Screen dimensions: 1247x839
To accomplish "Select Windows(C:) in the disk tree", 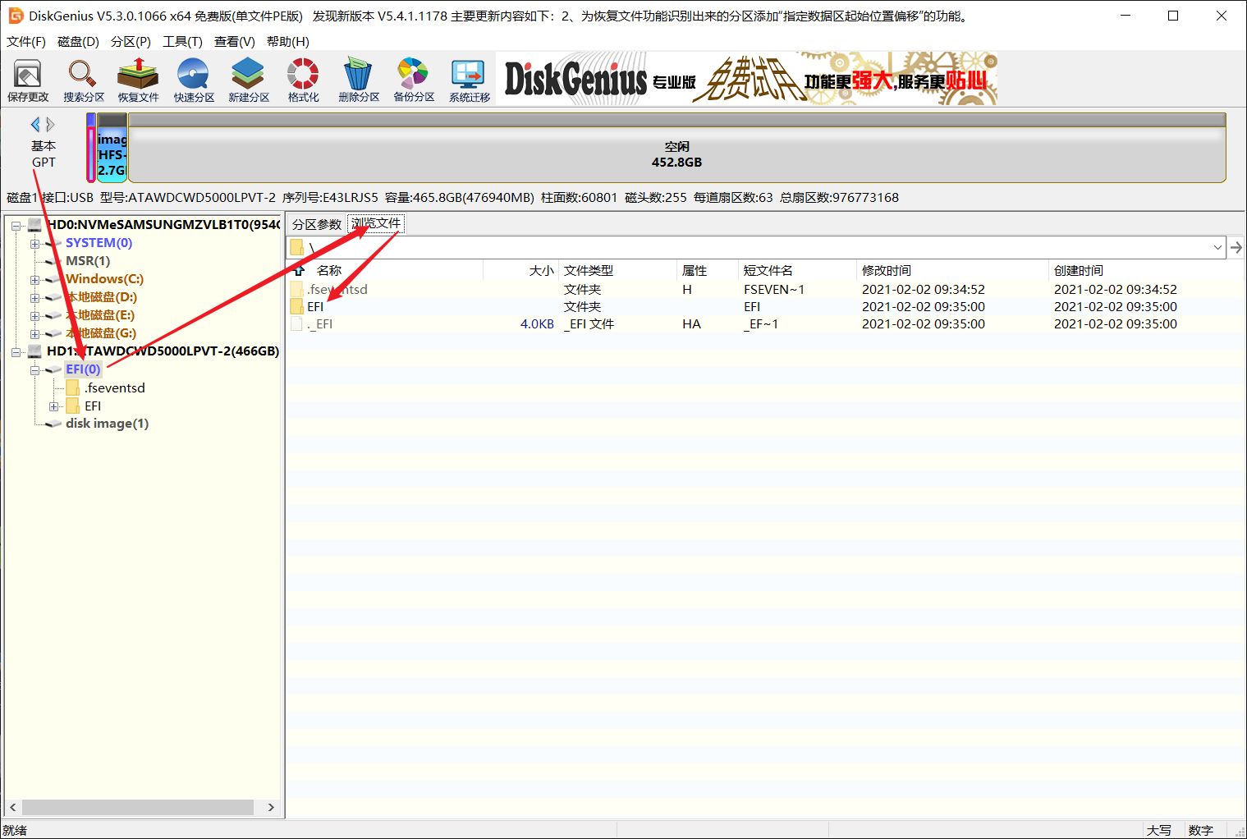I will tap(104, 278).
